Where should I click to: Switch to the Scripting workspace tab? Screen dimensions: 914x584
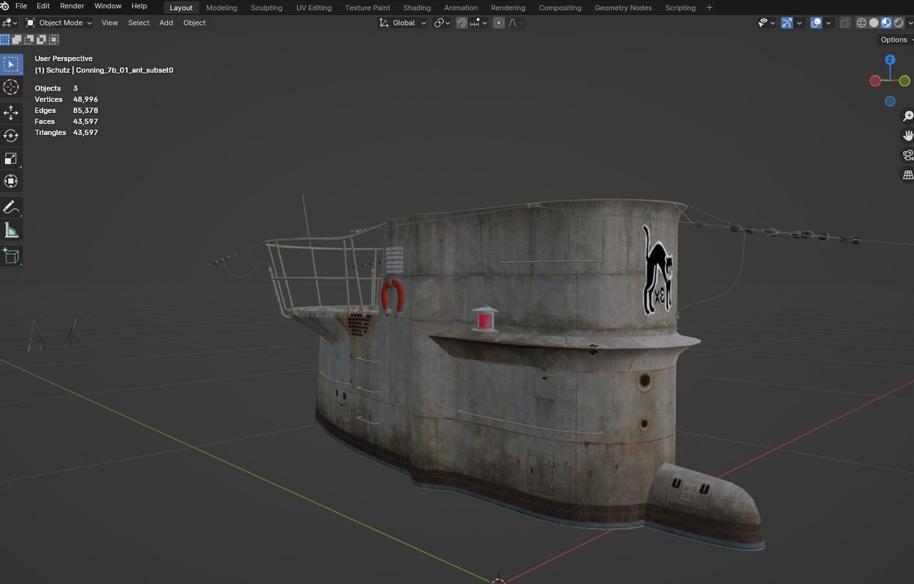[x=680, y=7]
